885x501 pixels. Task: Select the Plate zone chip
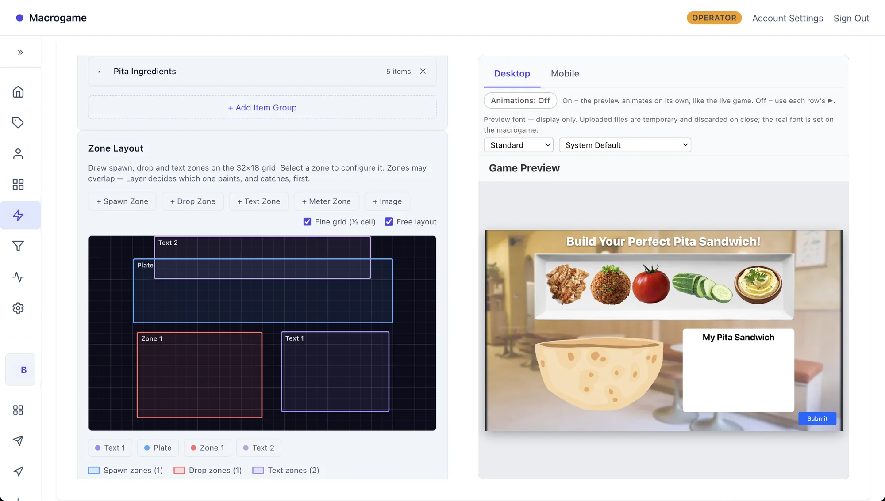click(158, 448)
